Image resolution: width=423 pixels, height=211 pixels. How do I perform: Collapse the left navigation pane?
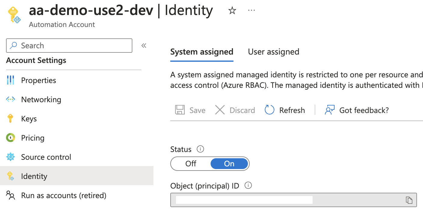coord(144,45)
